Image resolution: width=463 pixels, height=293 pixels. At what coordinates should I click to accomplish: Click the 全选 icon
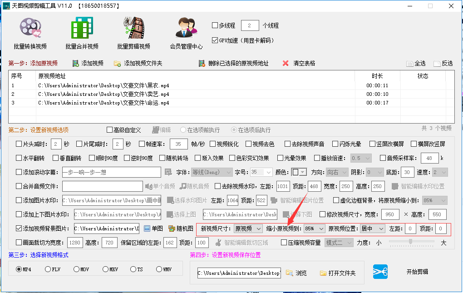click(409, 64)
